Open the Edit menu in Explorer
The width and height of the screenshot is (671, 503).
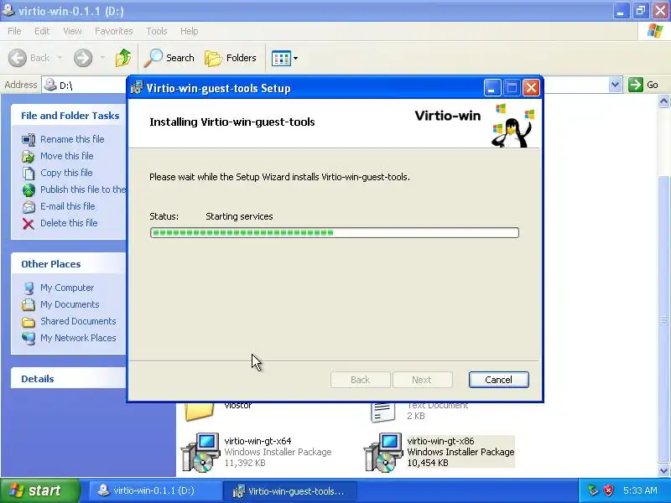tap(42, 31)
